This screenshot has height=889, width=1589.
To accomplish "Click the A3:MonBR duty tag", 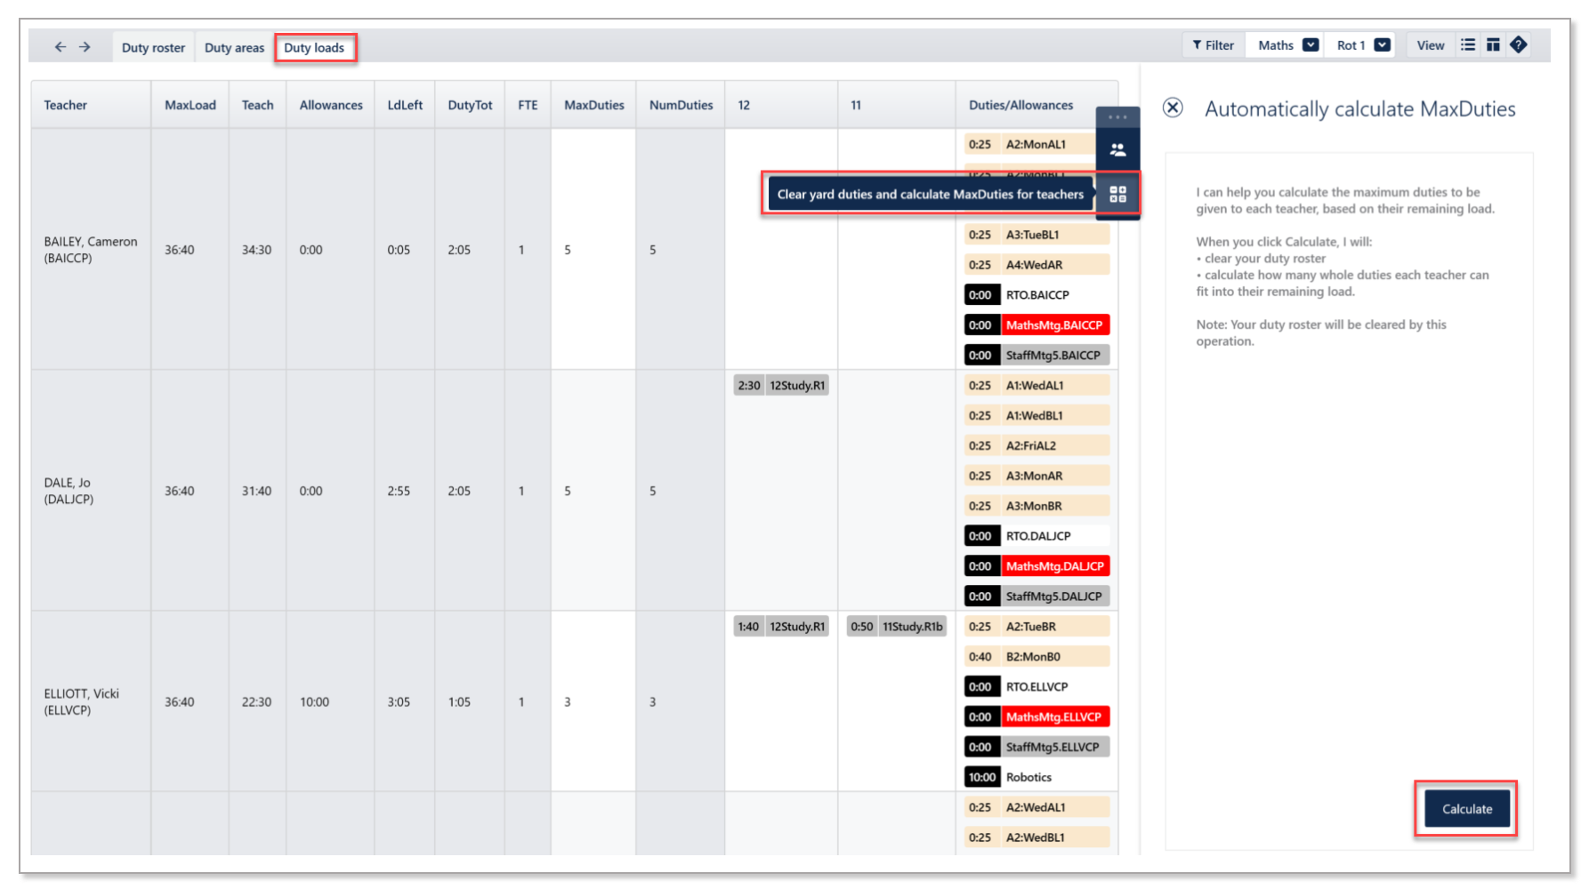I will click(1036, 506).
